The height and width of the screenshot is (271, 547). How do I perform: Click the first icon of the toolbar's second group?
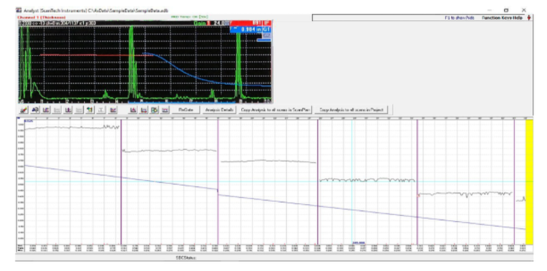(132, 110)
